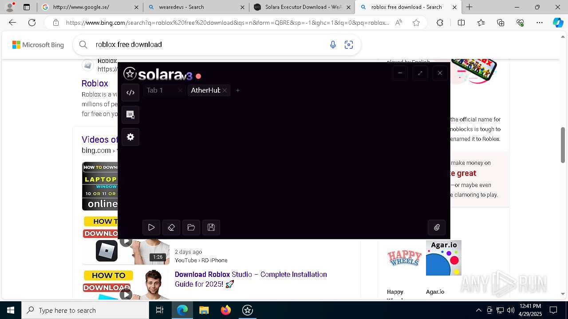Open the Solara code editor panel icon
Image resolution: width=568 pixels, height=319 pixels.
click(130, 93)
